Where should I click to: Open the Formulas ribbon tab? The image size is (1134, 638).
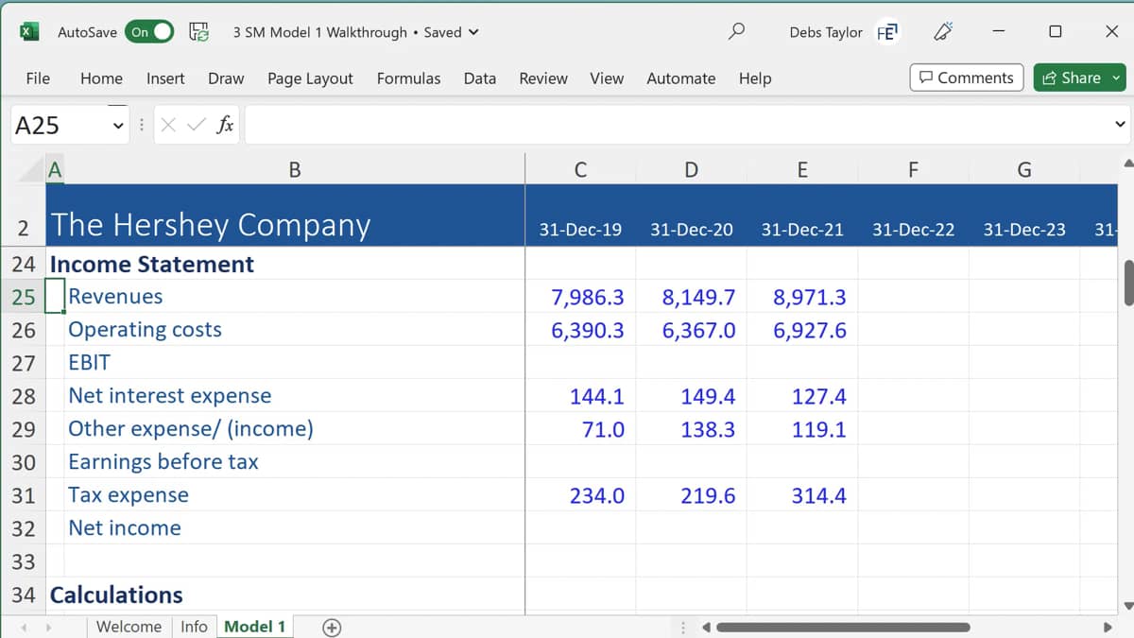click(408, 78)
